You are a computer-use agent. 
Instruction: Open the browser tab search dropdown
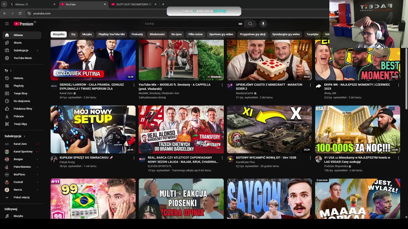(4, 4)
